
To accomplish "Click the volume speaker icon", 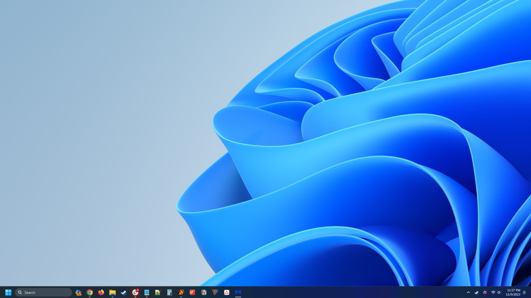I will pos(499,292).
